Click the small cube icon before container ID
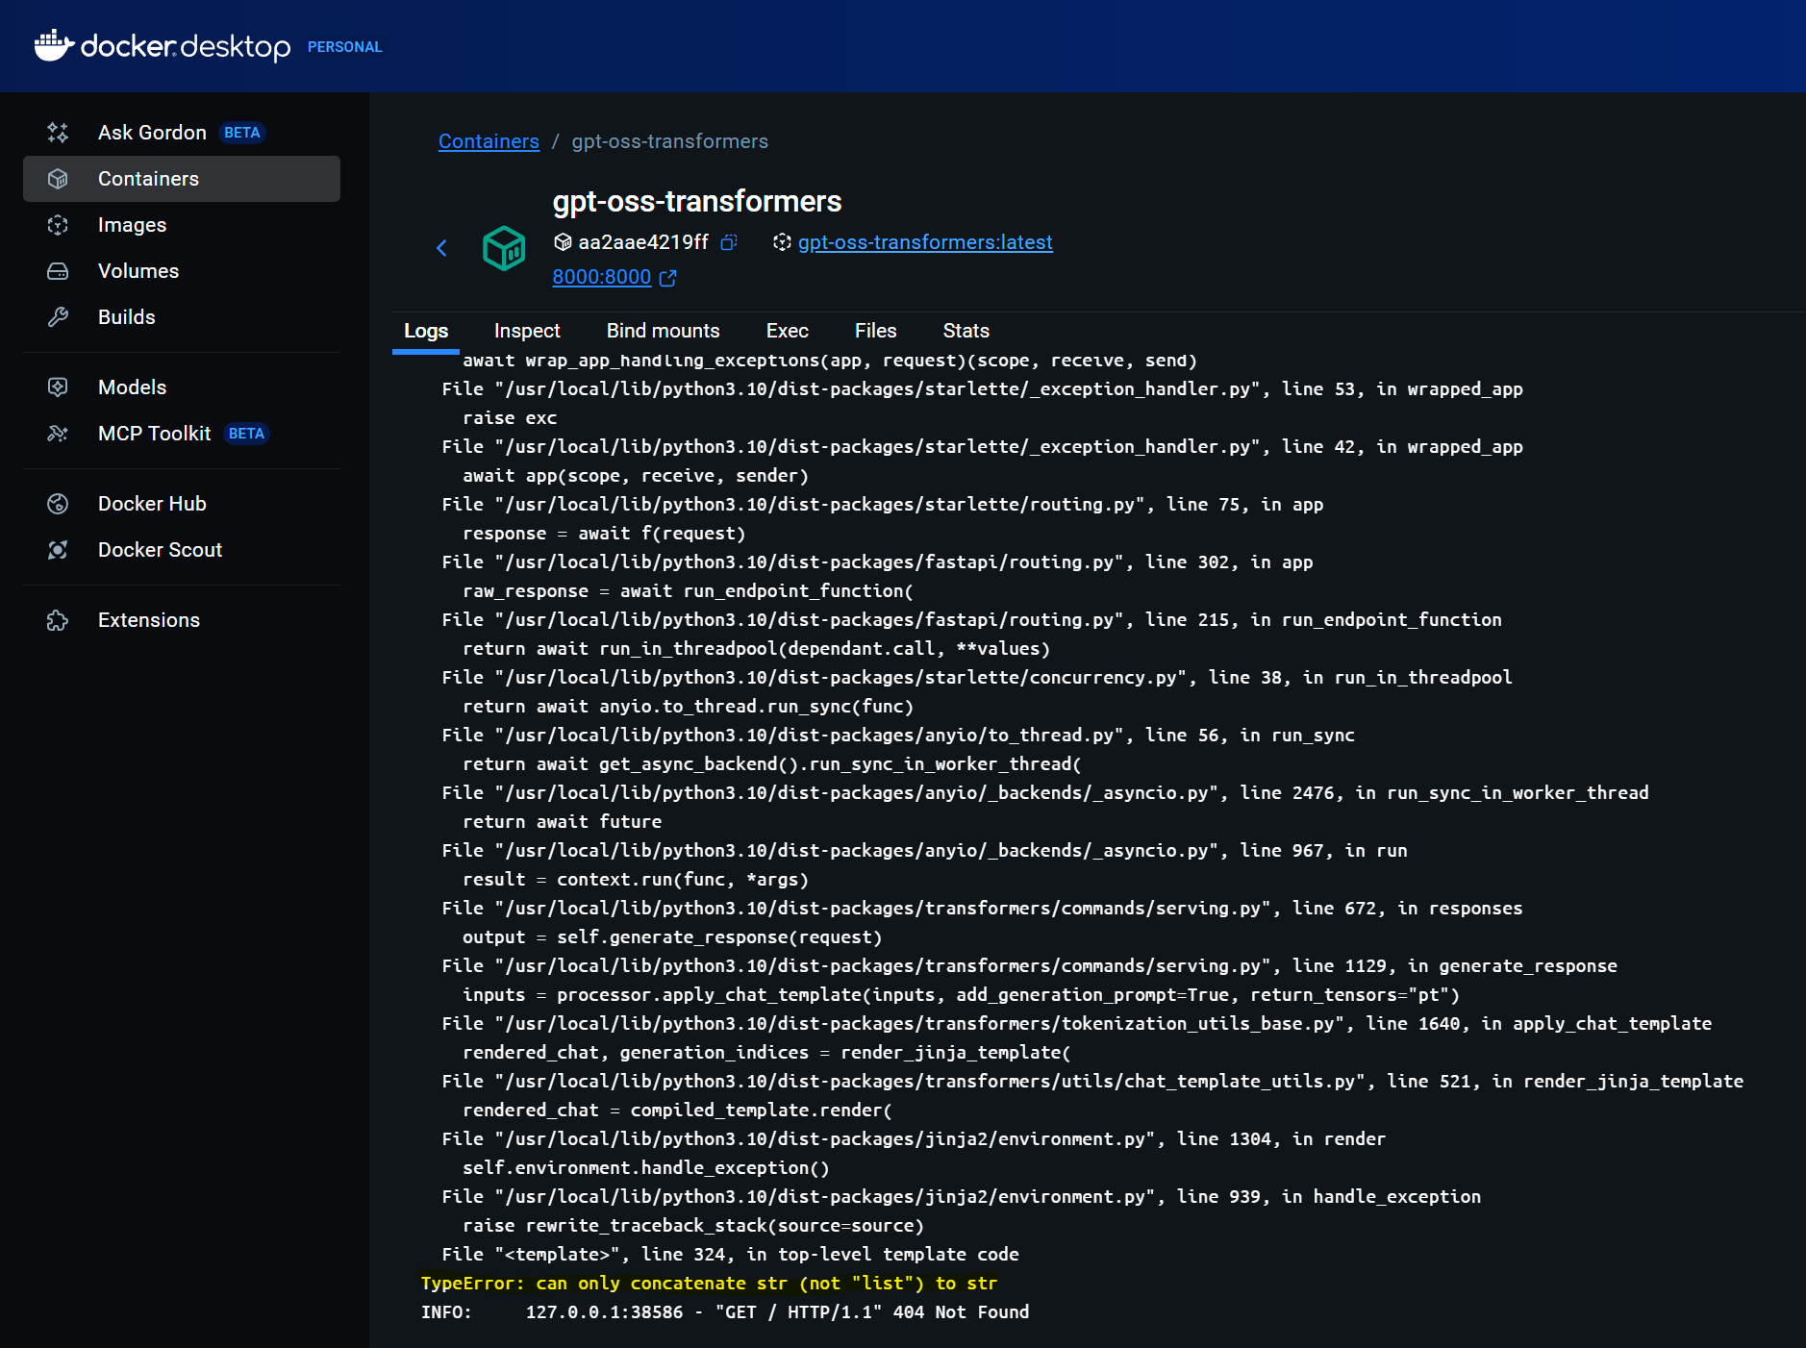Screen dimensions: 1806x1348 (x=563, y=242)
